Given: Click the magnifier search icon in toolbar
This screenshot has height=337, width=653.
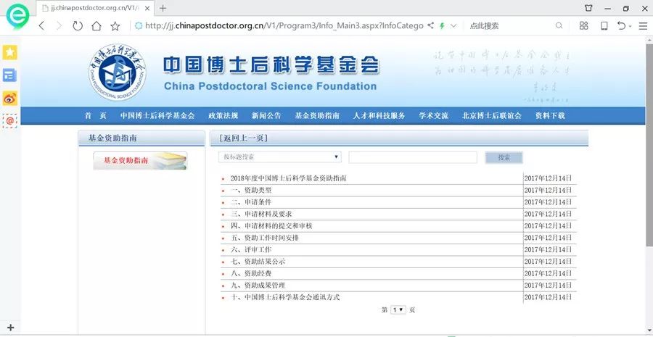Looking at the screenshot, I should pyautogui.click(x=559, y=25).
